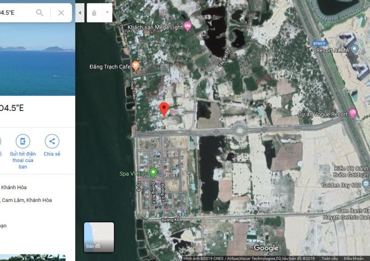
Task: Click the Đường D3 street label
Action: pos(163,192)
